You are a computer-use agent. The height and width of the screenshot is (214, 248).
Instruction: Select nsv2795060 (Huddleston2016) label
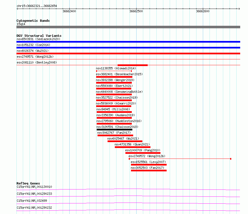[x=119, y=121]
